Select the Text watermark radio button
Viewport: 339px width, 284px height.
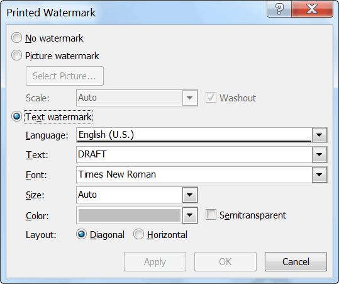point(16,116)
